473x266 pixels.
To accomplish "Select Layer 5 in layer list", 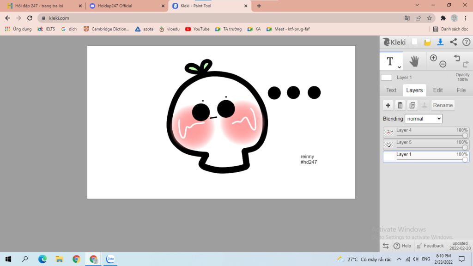I will coord(426,145).
